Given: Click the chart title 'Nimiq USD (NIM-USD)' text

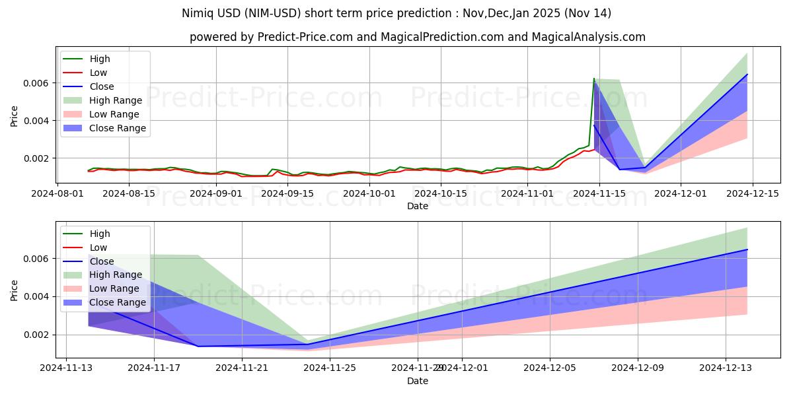Looking at the screenshot, I should pos(396,13).
